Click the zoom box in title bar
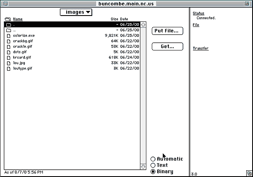 click(x=247, y=4)
